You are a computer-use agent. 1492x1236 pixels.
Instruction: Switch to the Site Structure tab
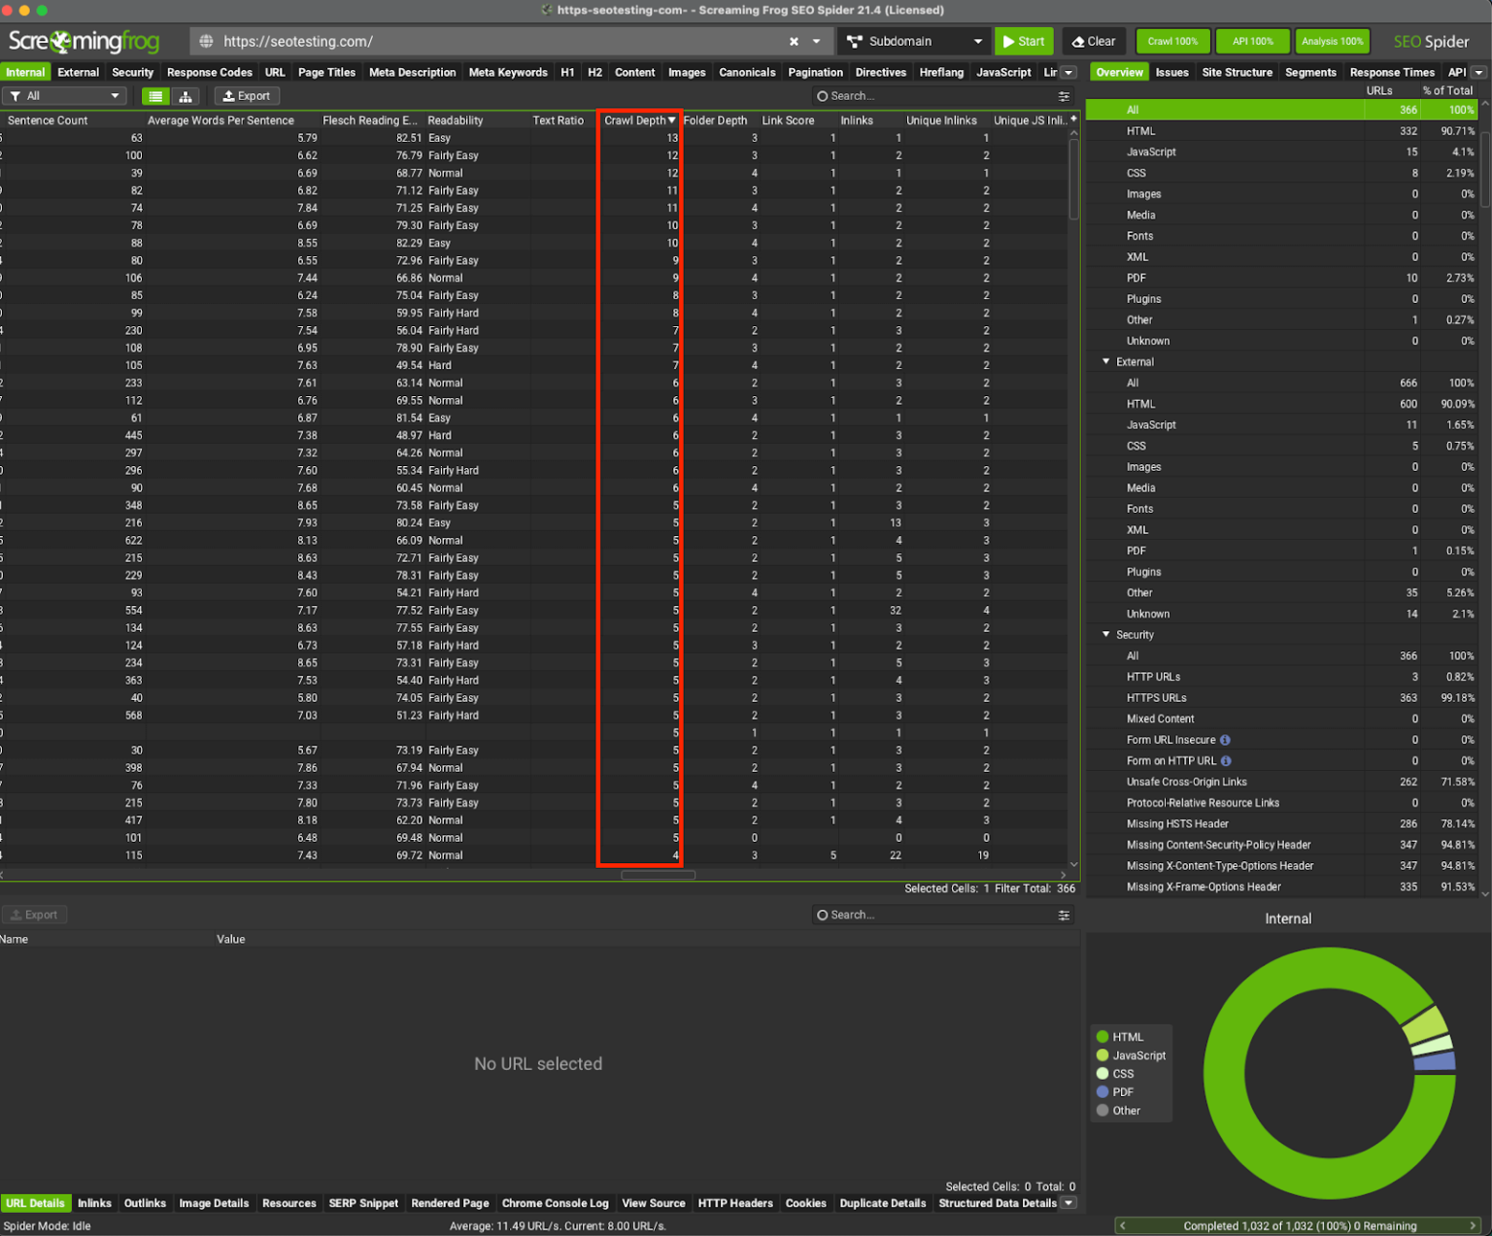[1237, 72]
